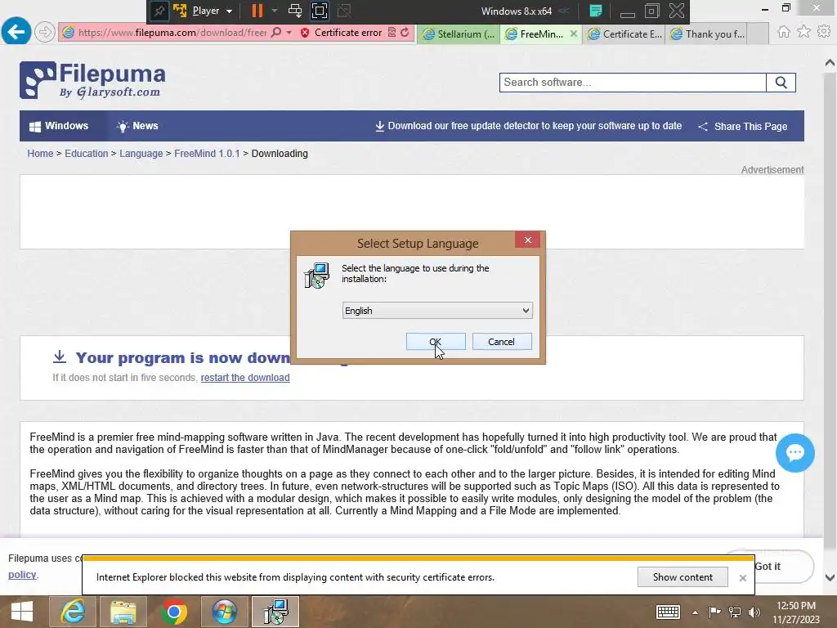Click the VMware green notes icon

(x=596, y=11)
